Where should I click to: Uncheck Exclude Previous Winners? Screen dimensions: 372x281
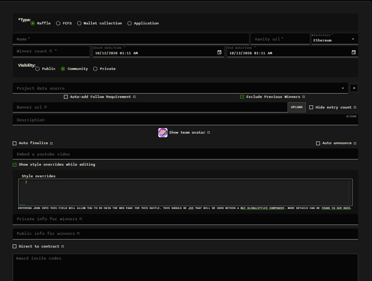point(242,97)
